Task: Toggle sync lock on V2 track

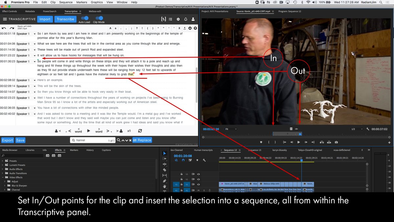Action: tap(193, 179)
